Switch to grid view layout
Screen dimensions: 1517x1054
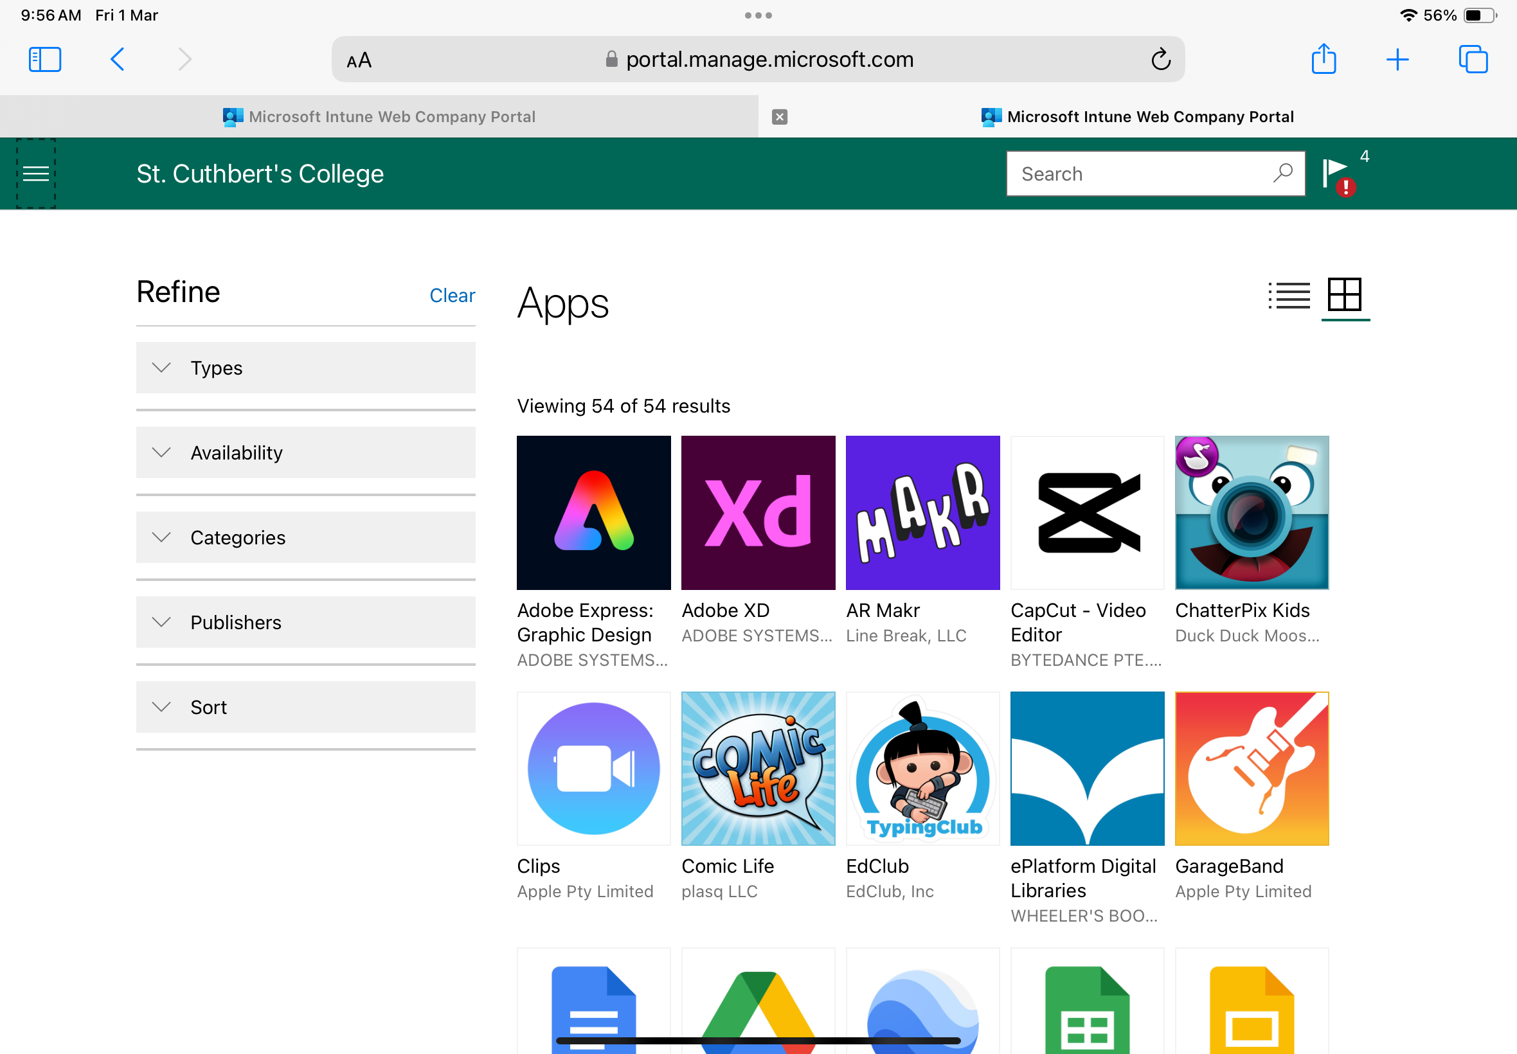tap(1345, 294)
